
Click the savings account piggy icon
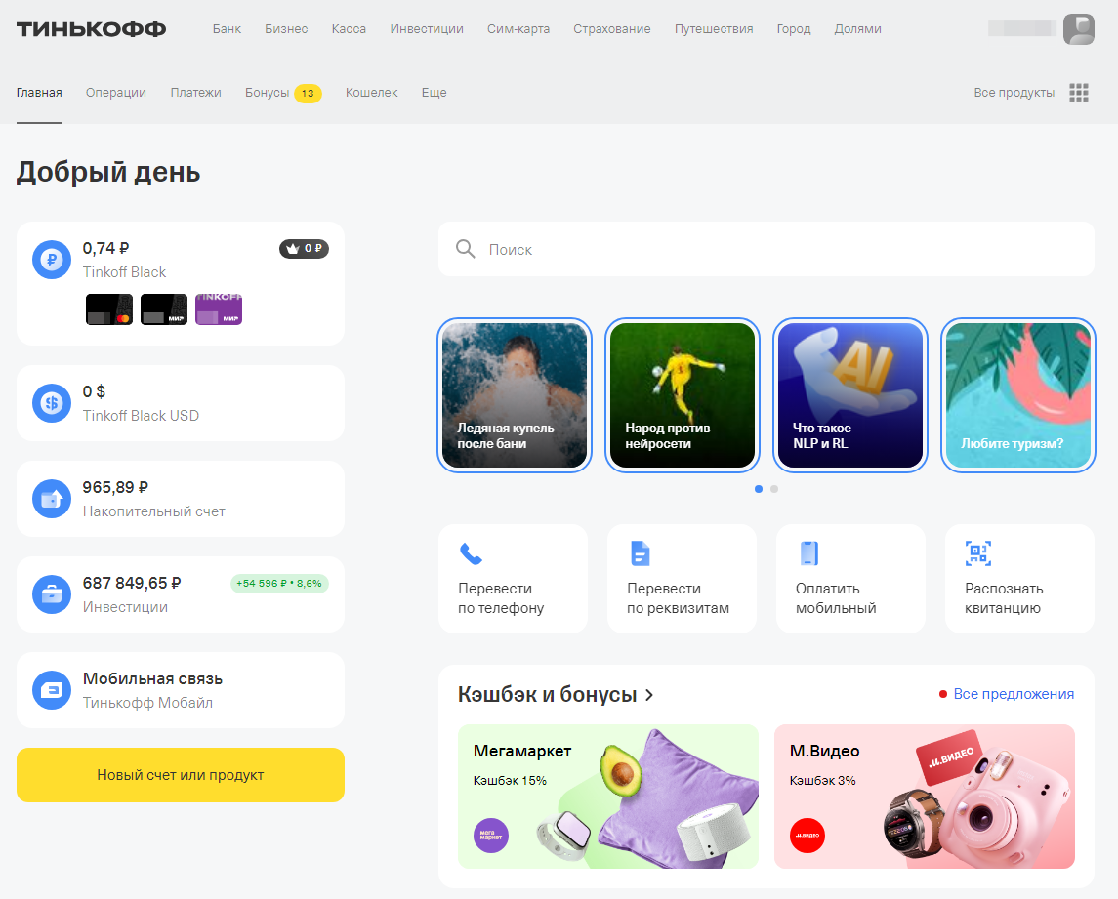[x=52, y=499]
